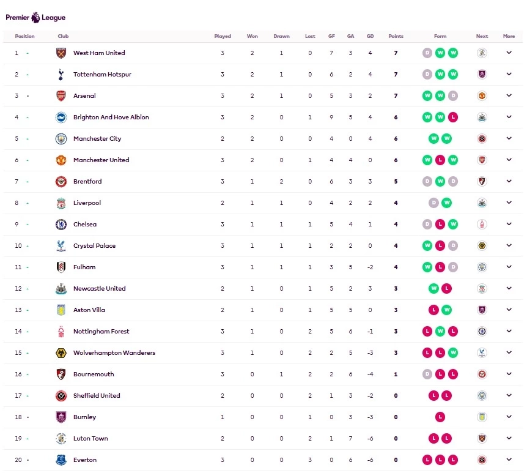Click Burnley's loss form indicator
This screenshot has height=473, width=527.
click(440, 417)
